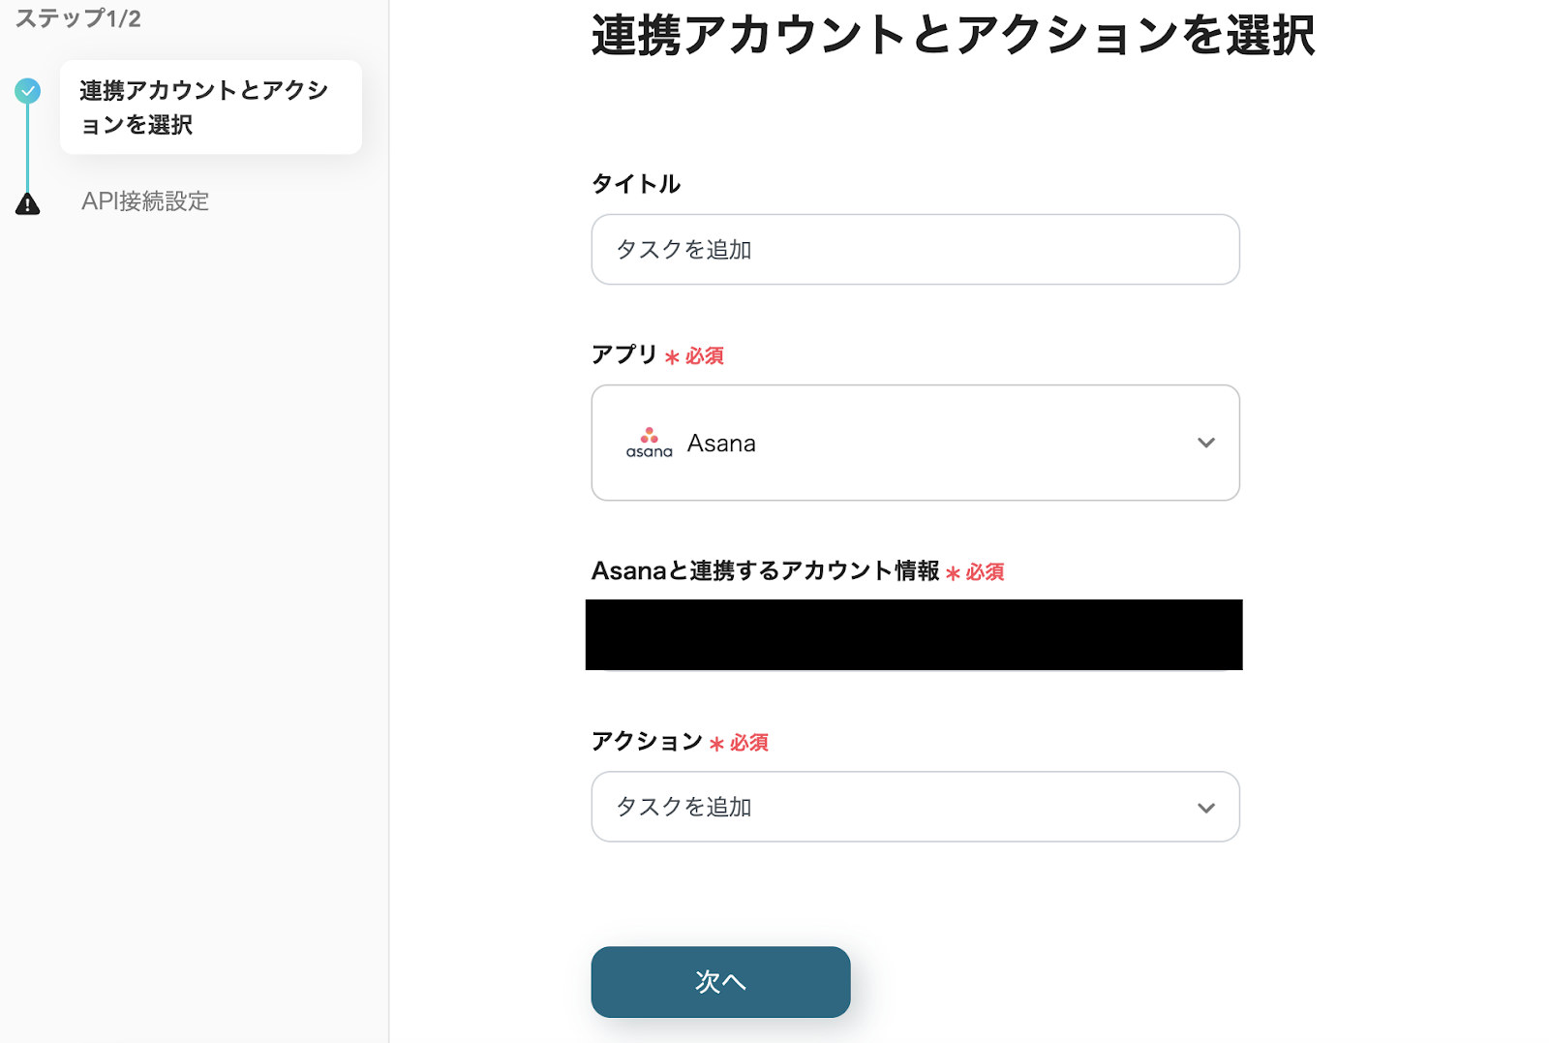The width and height of the screenshot is (1549, 1043).
Task: Focus the タイトル text input
Action: [x=914, y=250]
